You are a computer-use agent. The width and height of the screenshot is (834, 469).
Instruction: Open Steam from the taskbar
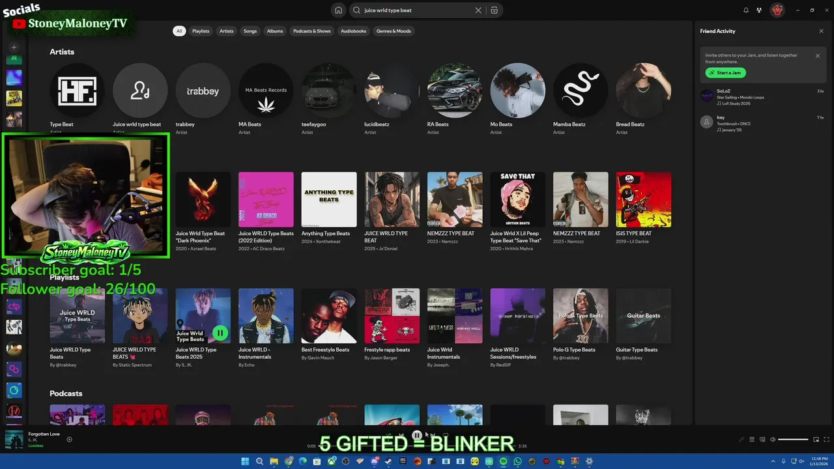(388, 461)
